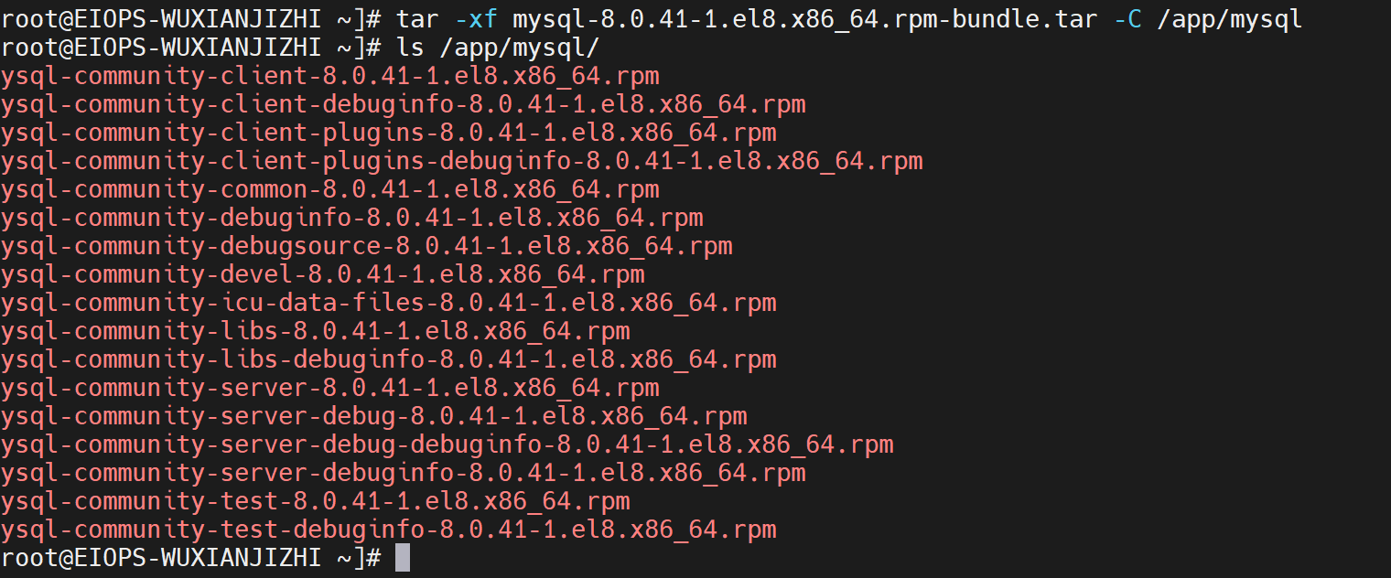Screen dimensions: 1391x578
Task: Click the community-devel rpm filename
Action: click(322, 274)
